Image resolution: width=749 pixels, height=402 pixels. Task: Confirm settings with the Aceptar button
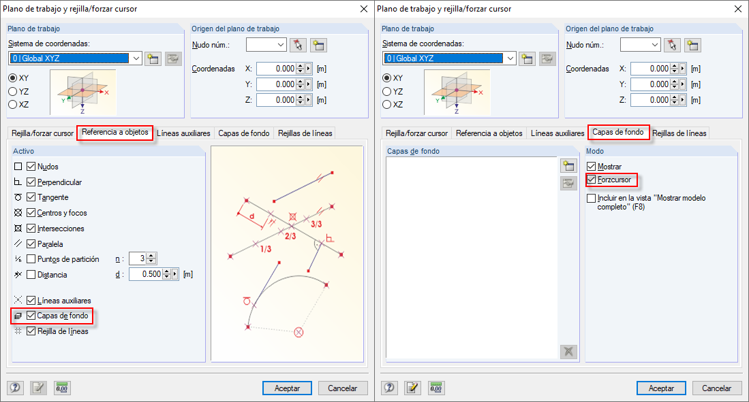coord(286,388)
